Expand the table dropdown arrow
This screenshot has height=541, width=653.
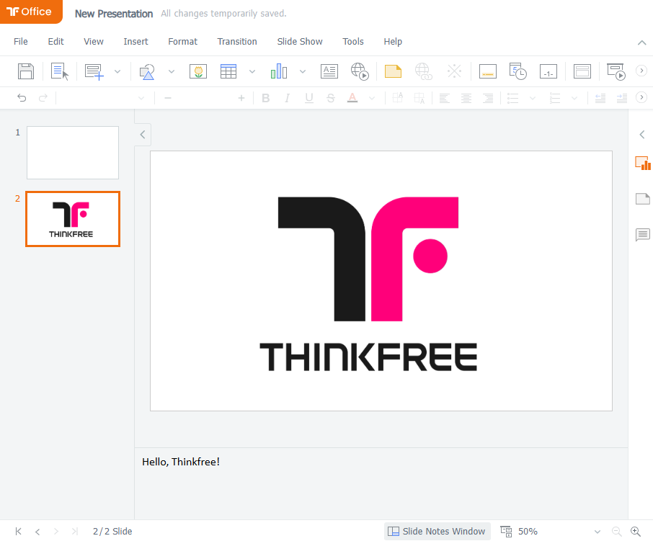coord(252,71)
